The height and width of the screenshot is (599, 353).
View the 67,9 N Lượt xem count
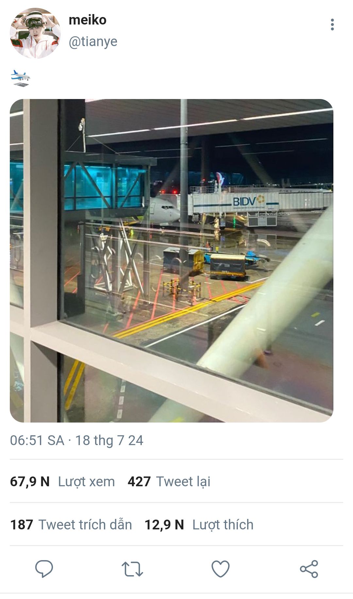click(62, 482)
